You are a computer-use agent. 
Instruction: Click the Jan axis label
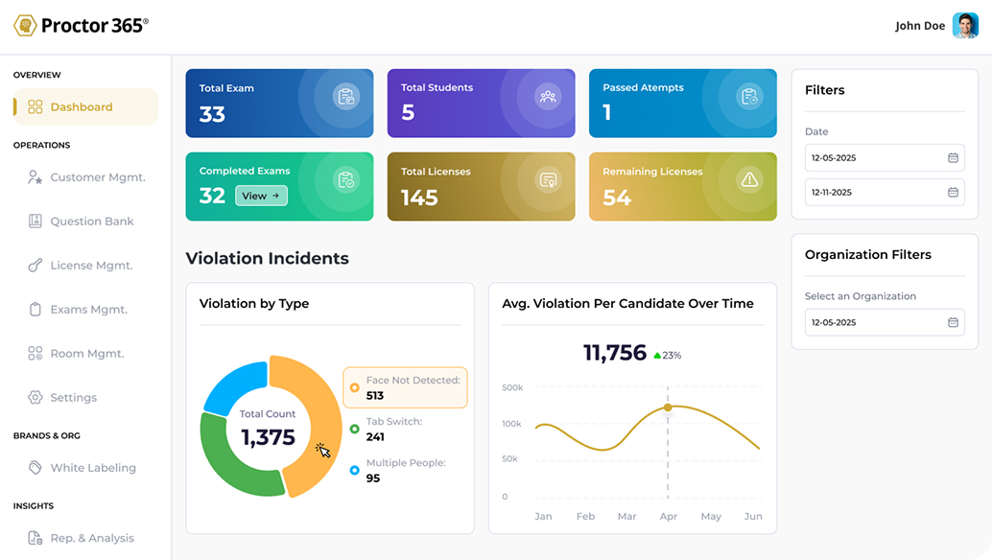coord(543,517)
